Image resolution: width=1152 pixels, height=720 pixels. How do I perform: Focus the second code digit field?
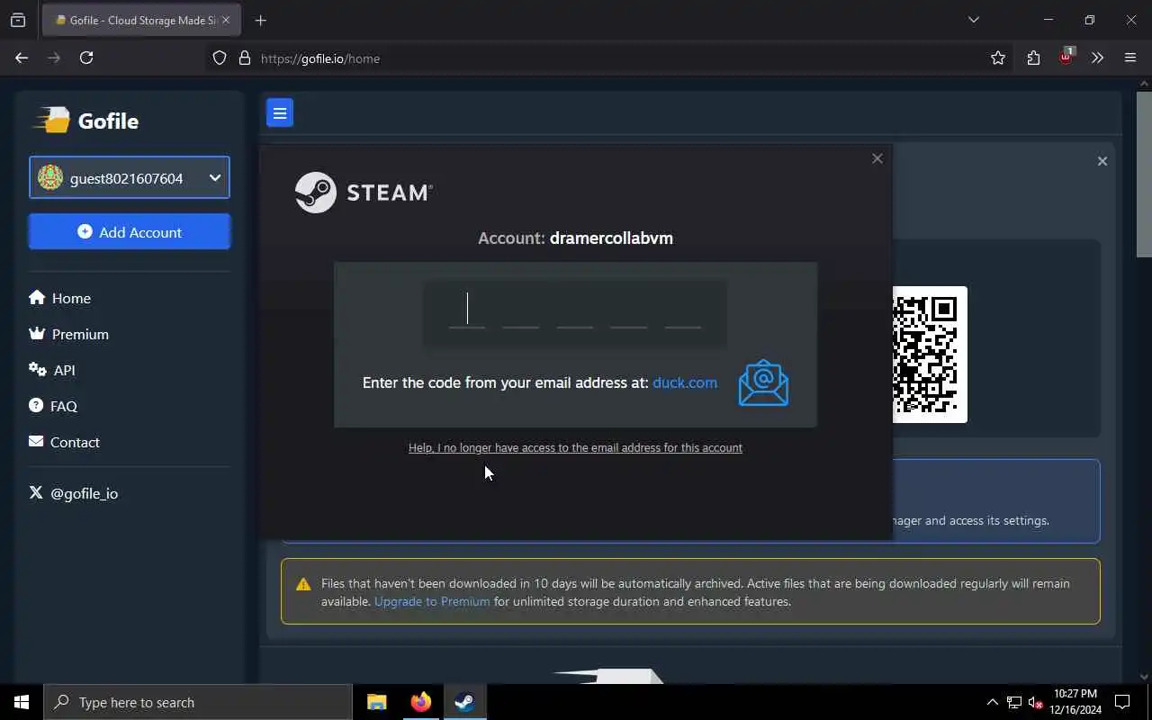(521, 310)
